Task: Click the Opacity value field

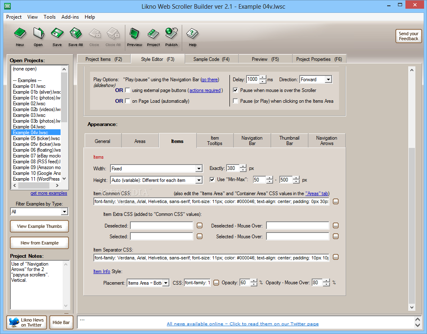Action: 245,283
